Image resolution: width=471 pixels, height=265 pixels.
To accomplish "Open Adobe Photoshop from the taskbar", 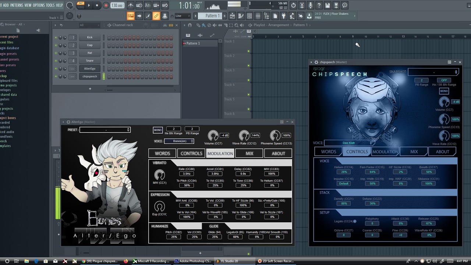I will coord(193,261).
